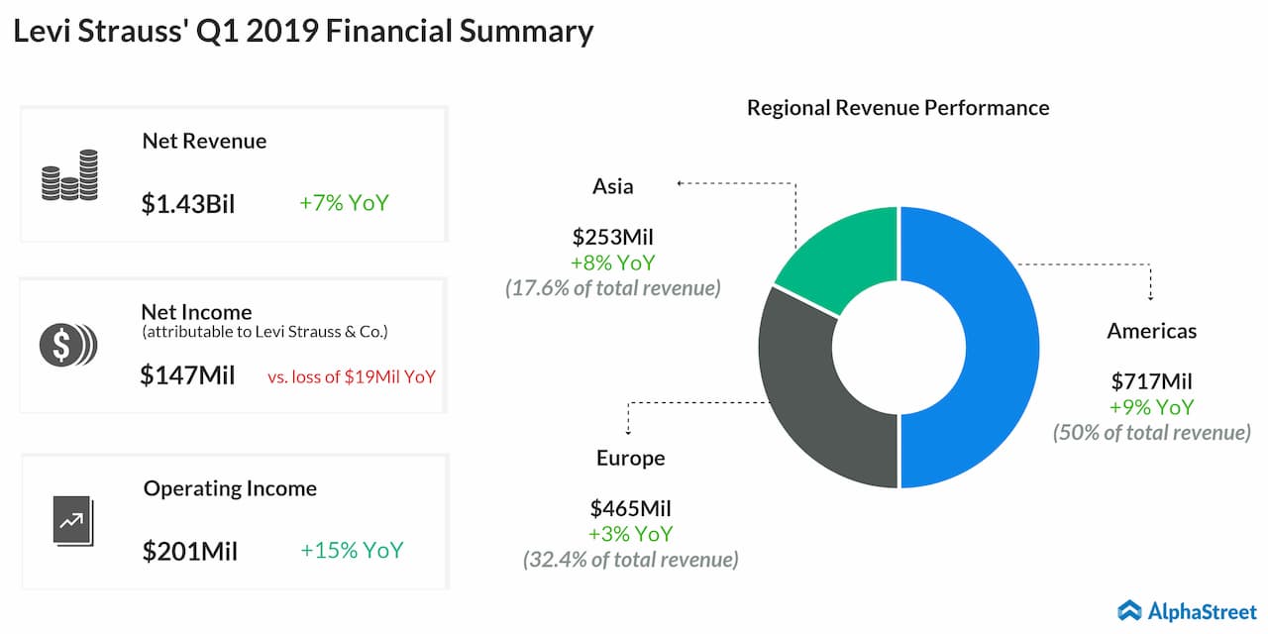Click the chart Operating Income icon
The height and width of the screenshot is (634, 1268).
(x=71, y=519)
